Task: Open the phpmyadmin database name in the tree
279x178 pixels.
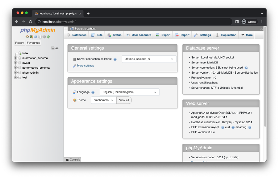Action: [31, 73]
